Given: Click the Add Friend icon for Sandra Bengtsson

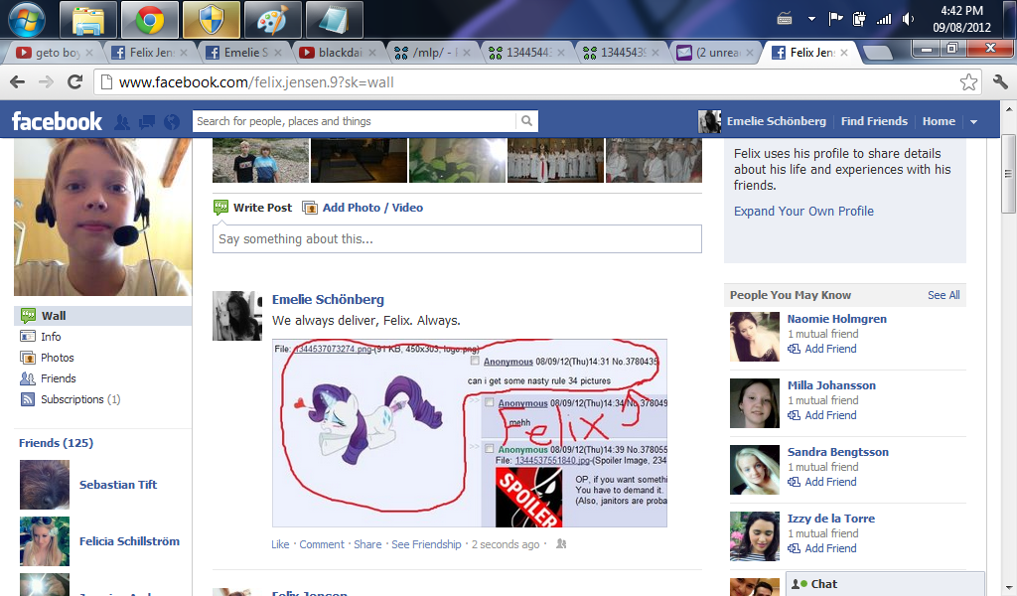Looking at the screenshot, I should click(x=794, y=482).
